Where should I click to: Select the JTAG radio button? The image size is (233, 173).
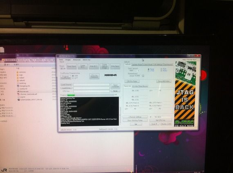coord(151,71)
